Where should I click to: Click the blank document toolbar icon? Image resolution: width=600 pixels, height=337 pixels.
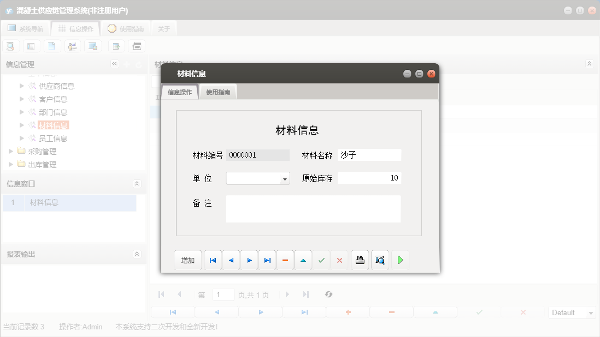pyautogui.click(x=52, y=46)
